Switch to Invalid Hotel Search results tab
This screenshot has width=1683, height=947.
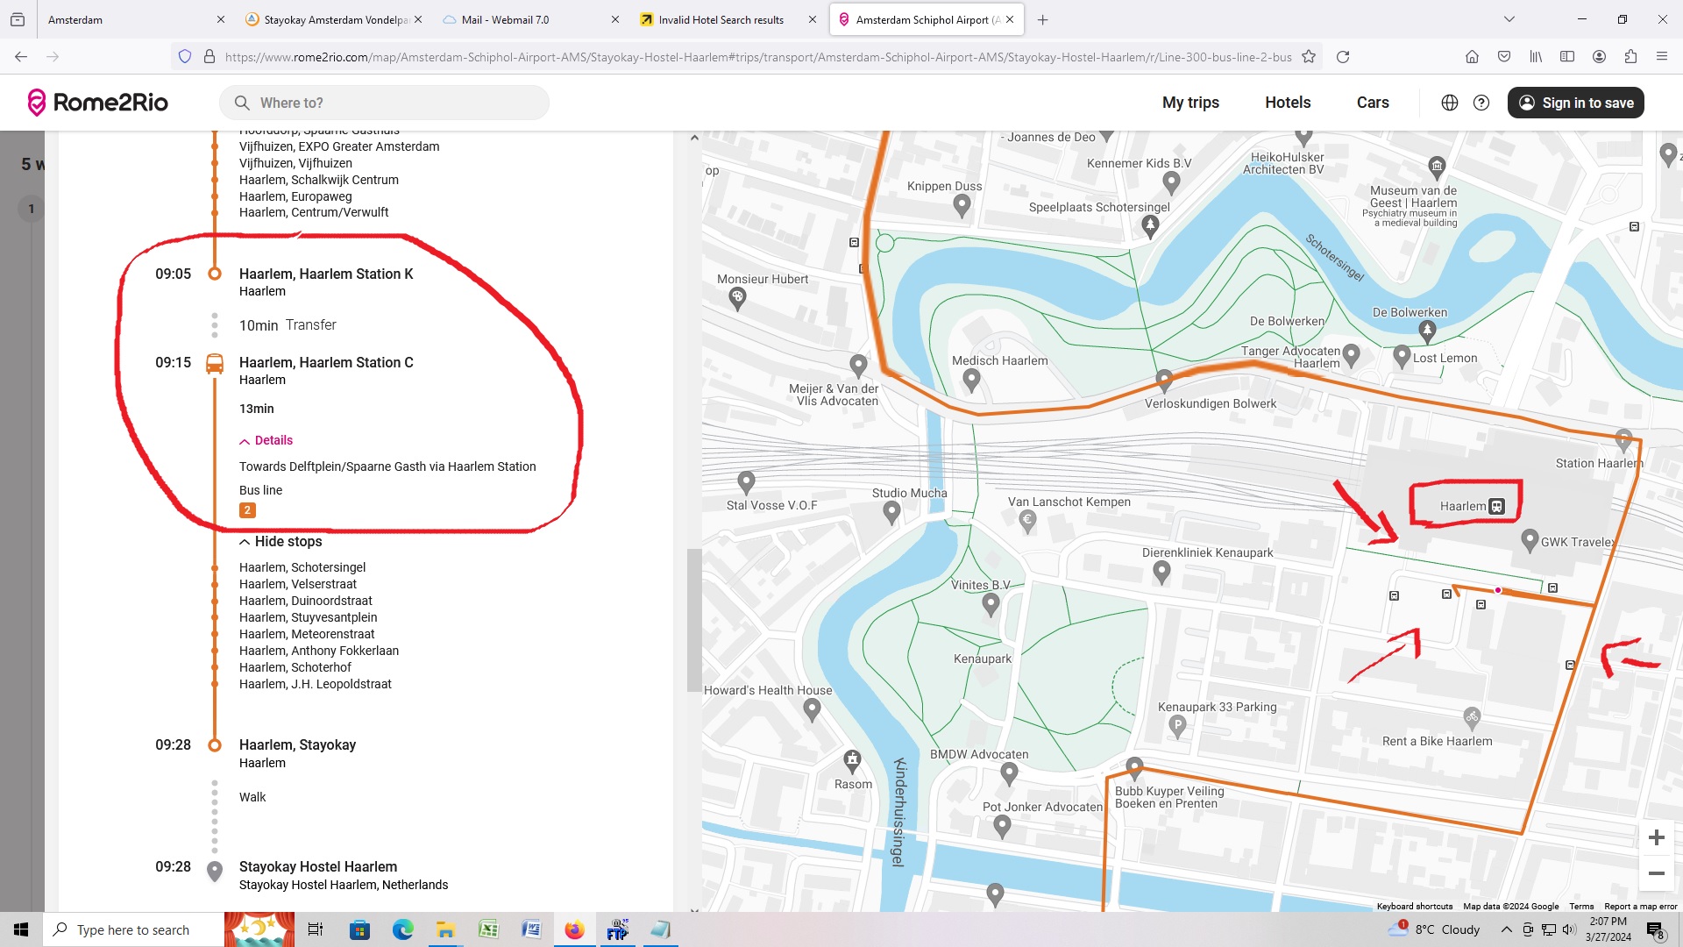[728, 19]
